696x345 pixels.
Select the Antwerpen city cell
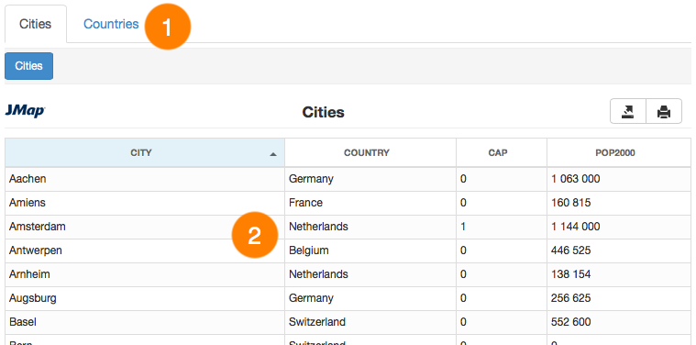point(145,250)
